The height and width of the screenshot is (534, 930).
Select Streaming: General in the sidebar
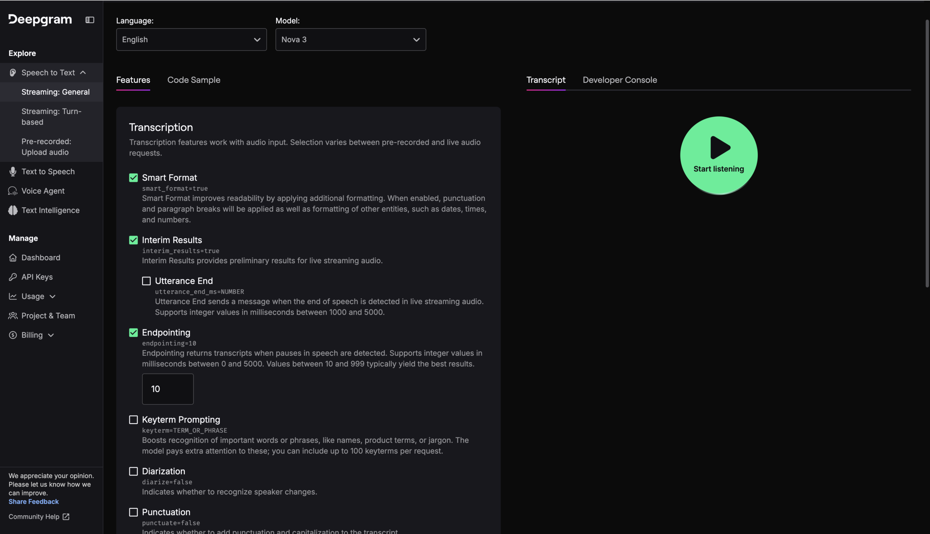[51, 92]
